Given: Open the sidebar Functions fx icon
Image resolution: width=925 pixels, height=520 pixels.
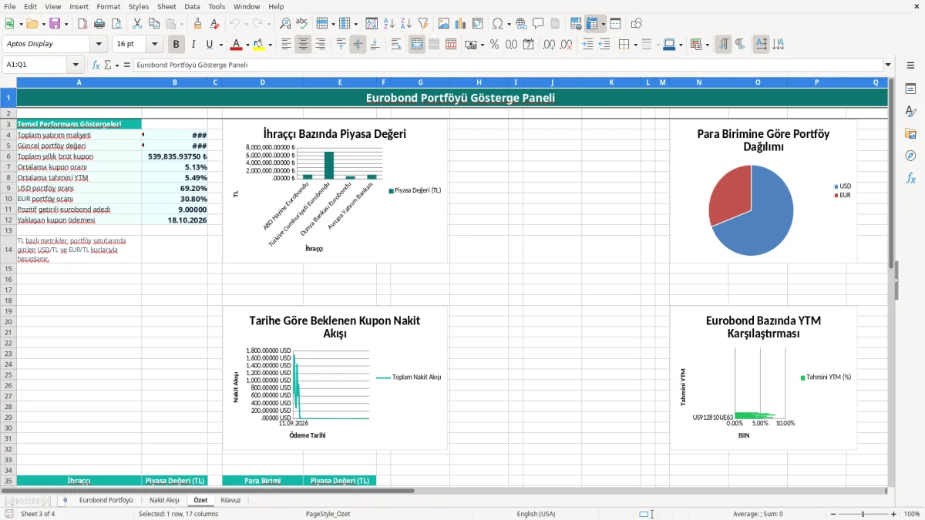Looking at the screenshot, I should tap(910, 178).
